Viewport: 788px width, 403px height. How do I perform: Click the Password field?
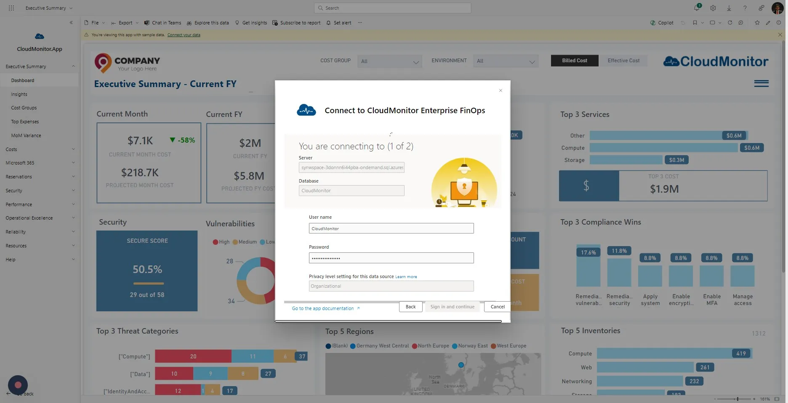391,258
